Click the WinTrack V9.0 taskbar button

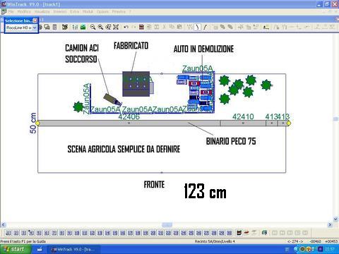click(74, 249)
